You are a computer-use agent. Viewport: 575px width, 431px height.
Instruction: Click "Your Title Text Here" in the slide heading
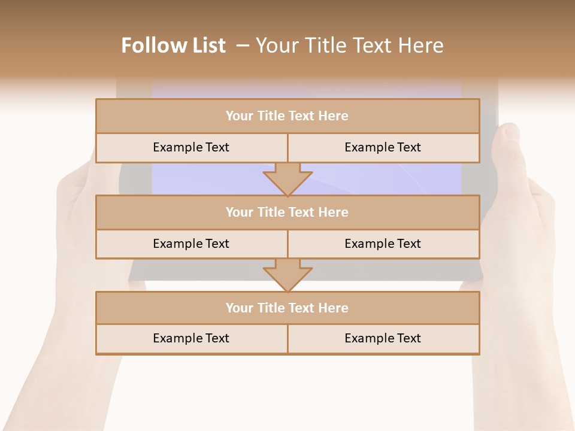click(349, 45)
